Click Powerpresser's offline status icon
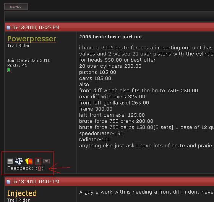Viewport: 214px width, 202px height. point(10,161)
